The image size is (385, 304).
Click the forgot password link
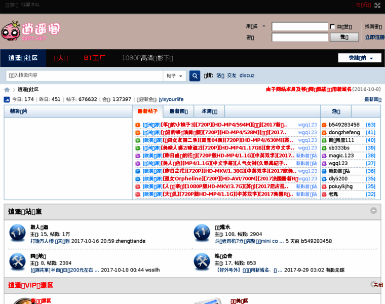pos(373,26)
